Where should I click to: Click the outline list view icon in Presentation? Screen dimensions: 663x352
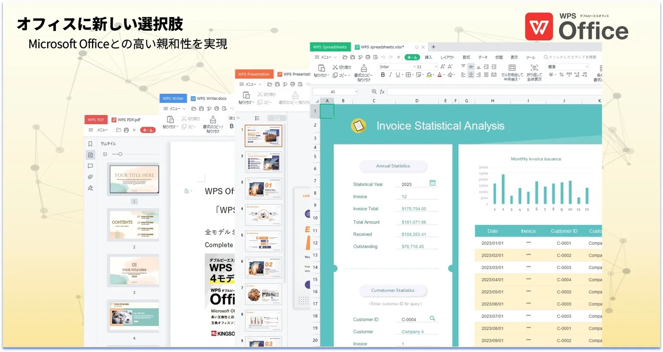(x=257, y=118)
